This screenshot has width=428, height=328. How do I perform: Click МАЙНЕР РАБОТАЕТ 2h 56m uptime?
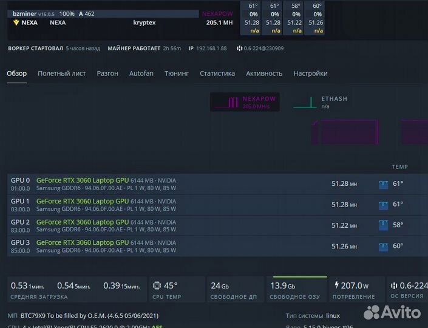coord(144,49)
